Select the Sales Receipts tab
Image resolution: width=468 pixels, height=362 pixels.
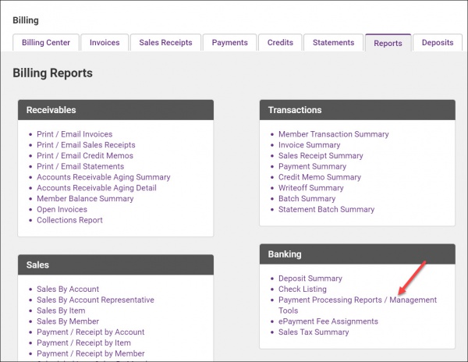click(x=165, y=43)
